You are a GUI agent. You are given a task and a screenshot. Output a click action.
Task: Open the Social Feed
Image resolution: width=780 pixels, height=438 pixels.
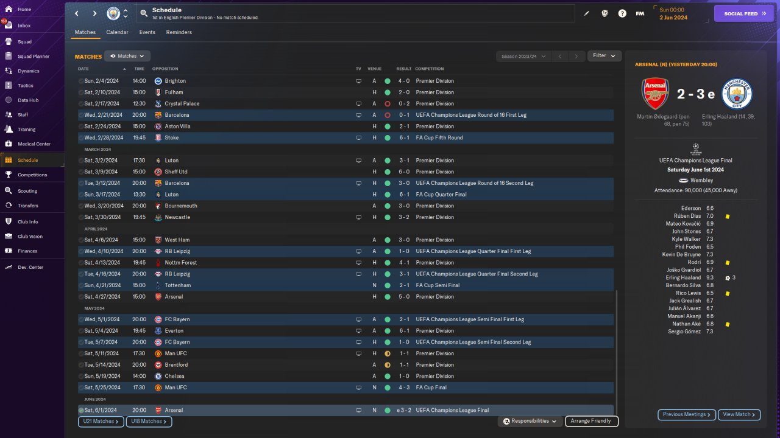click(x=744, y=13)
